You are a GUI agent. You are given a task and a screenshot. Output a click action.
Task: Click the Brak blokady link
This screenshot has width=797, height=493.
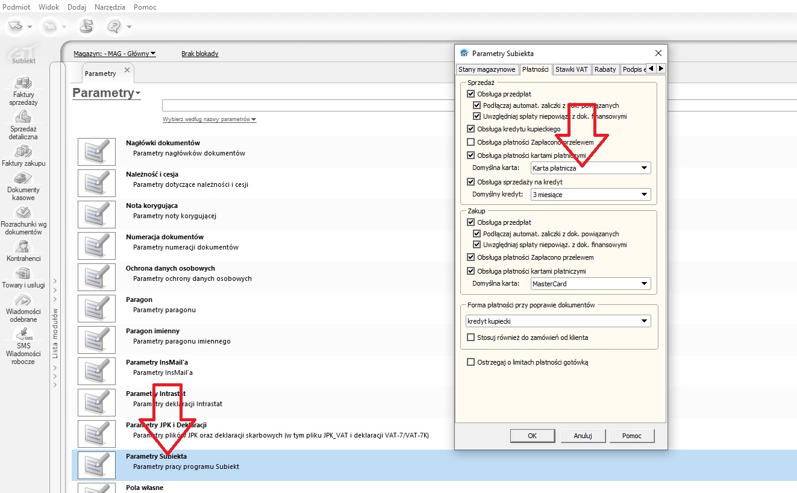pyautogui.click(x=200, y=54)
